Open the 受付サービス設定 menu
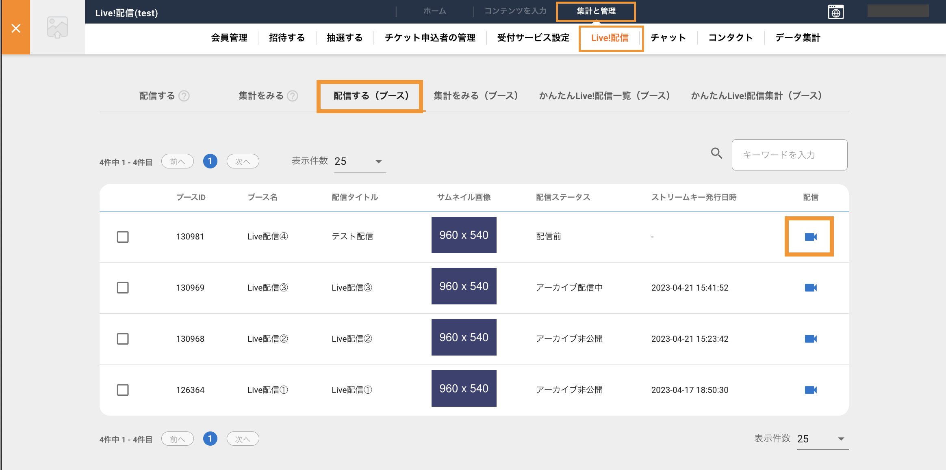Image resolution: width=946 pixels, height=470 pixels. [x=533, y=38]
